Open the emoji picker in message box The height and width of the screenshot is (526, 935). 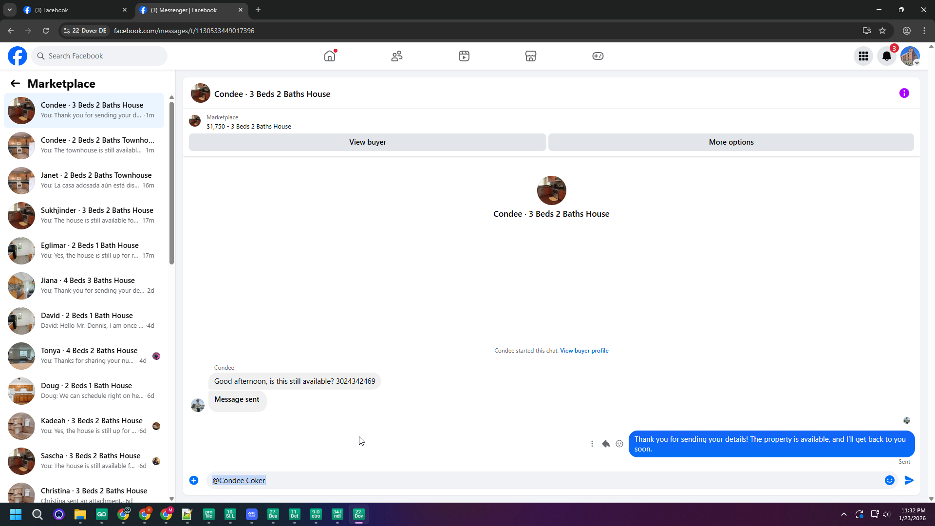click(x=890, y=480)
